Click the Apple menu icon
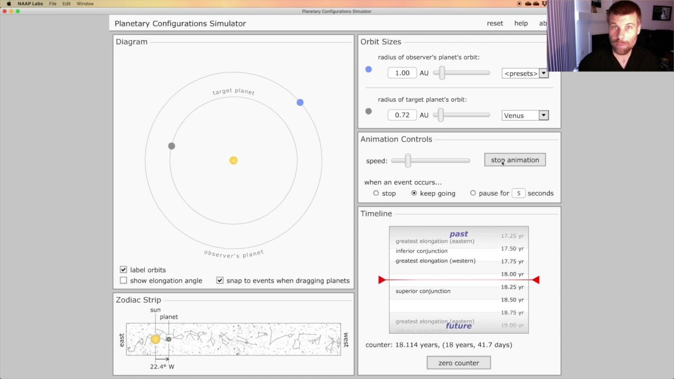 tap(8, 4)
